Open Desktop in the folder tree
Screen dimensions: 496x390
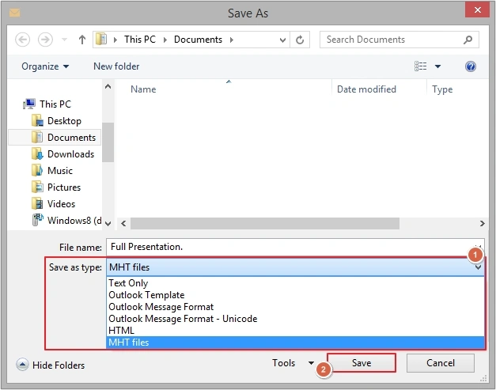(x=64, y=121)
